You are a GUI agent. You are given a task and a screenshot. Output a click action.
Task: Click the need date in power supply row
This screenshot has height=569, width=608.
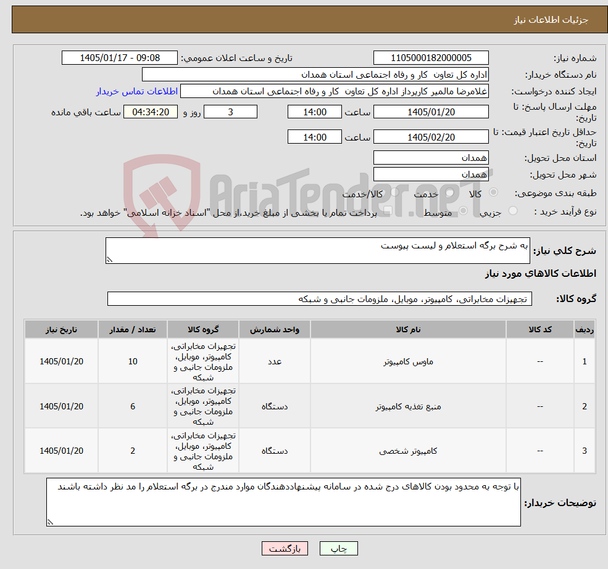(x=61, y=406)
